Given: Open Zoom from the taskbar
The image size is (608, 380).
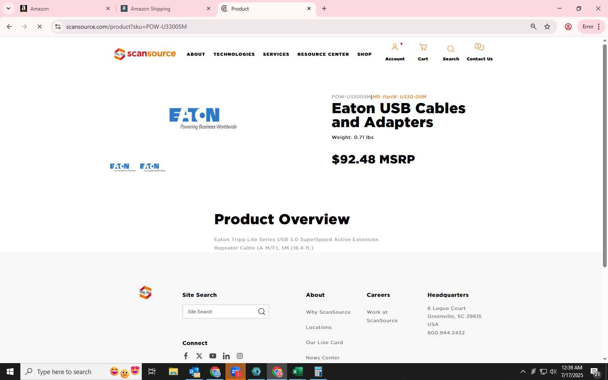Looking at the screenshot, I should (x=236, y=372).
